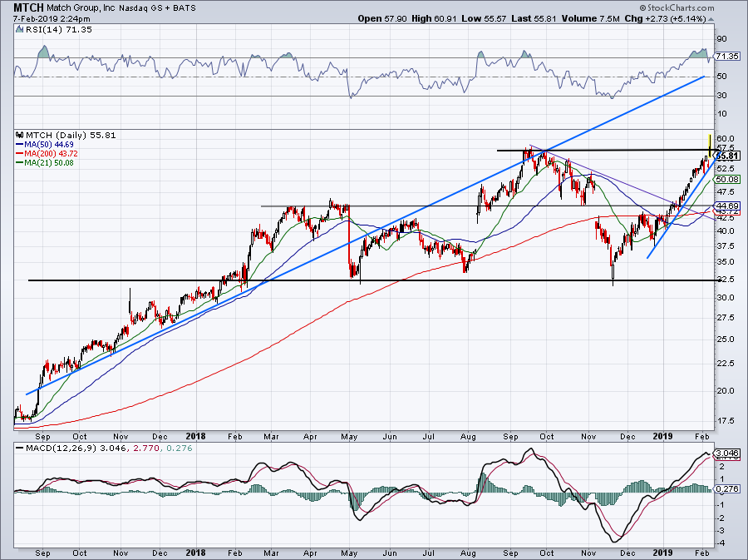Click the 55.81 last-price flag on the price axis
The height and width of the screenshot is (560, 748).
[728, 156]
